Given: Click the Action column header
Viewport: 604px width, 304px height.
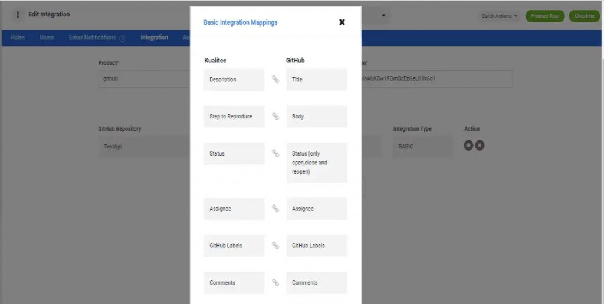Looking at the screenshot, I should 472,129.
